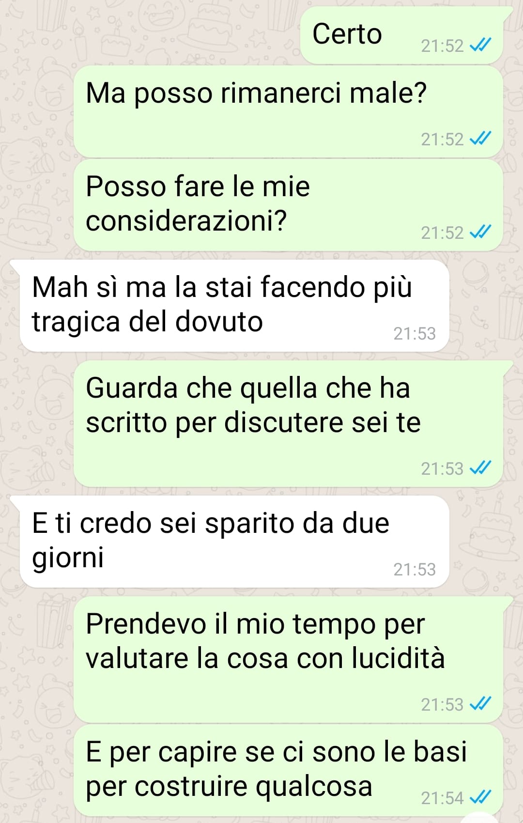Tap the 21:53 timestamp under 'sparito da due giorni'
Image resolution: width=523 pixels, height=823 pixels.
415,570
